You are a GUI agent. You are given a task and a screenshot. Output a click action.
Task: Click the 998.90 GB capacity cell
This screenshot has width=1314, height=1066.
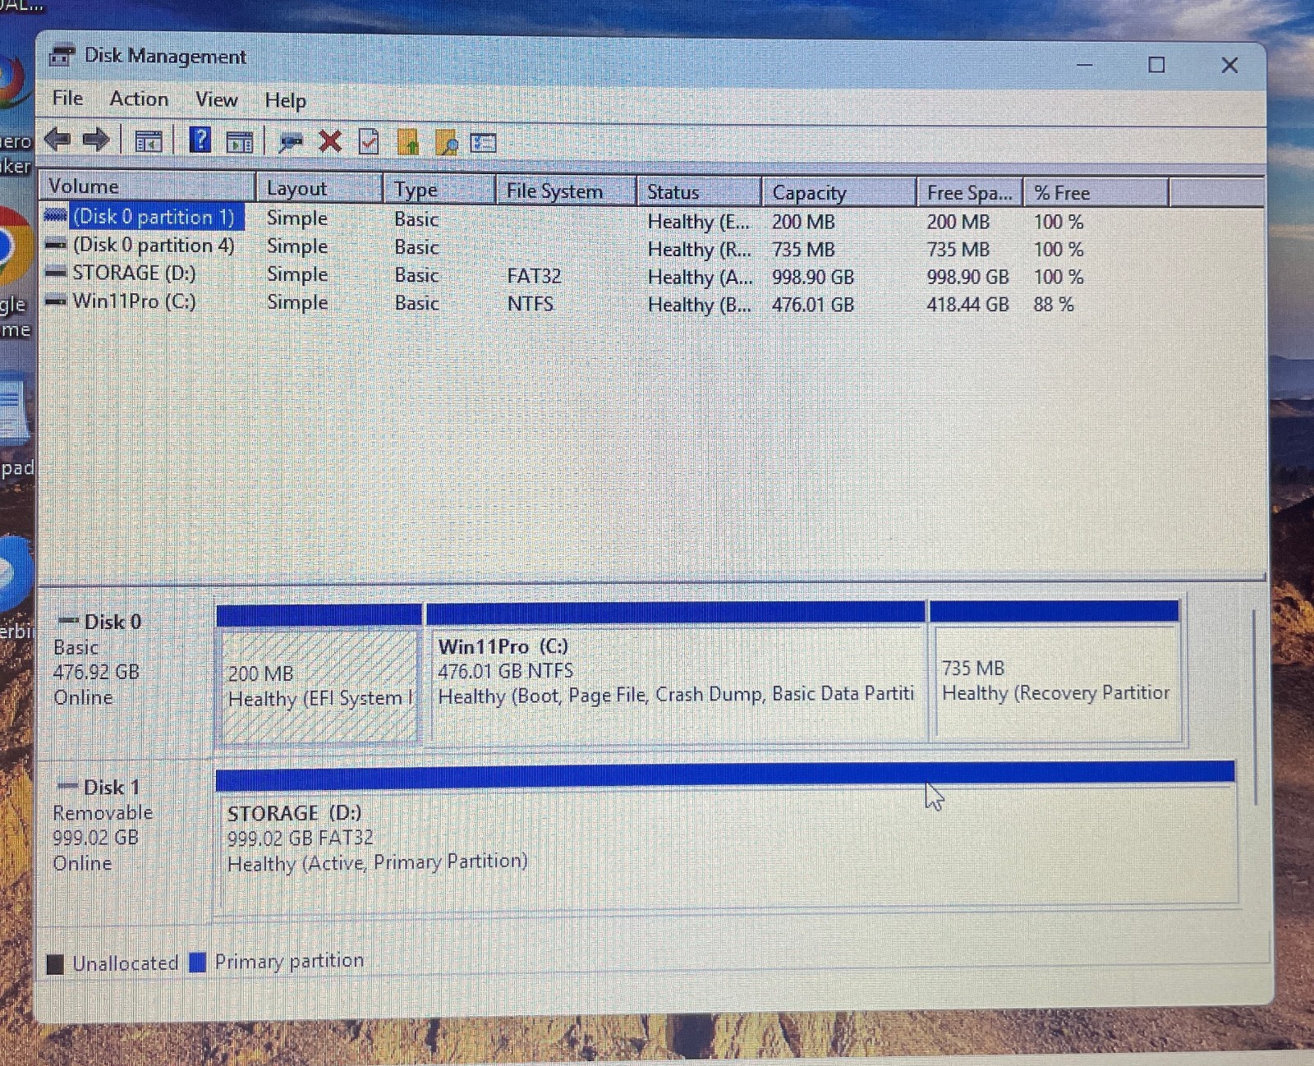(813, 278)
